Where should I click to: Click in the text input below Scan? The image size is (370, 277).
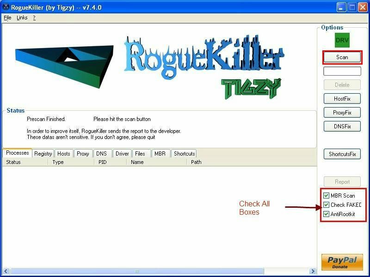point(342,71)
